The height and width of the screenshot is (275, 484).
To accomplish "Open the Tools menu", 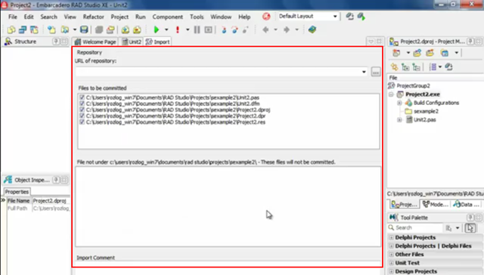I will click(197, 17).
